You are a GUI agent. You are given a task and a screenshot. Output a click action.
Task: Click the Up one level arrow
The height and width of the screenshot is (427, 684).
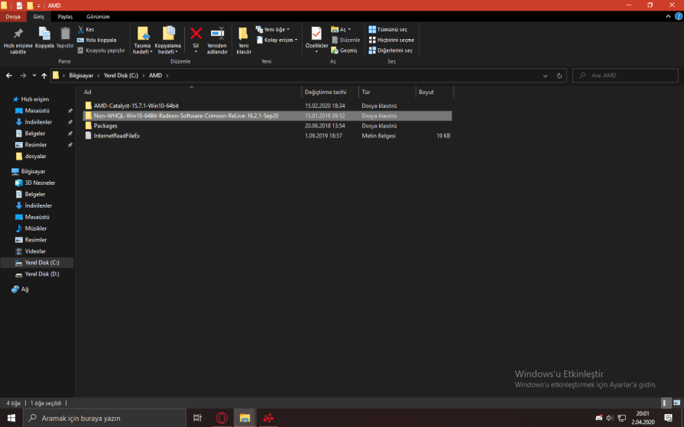(44, 76)
